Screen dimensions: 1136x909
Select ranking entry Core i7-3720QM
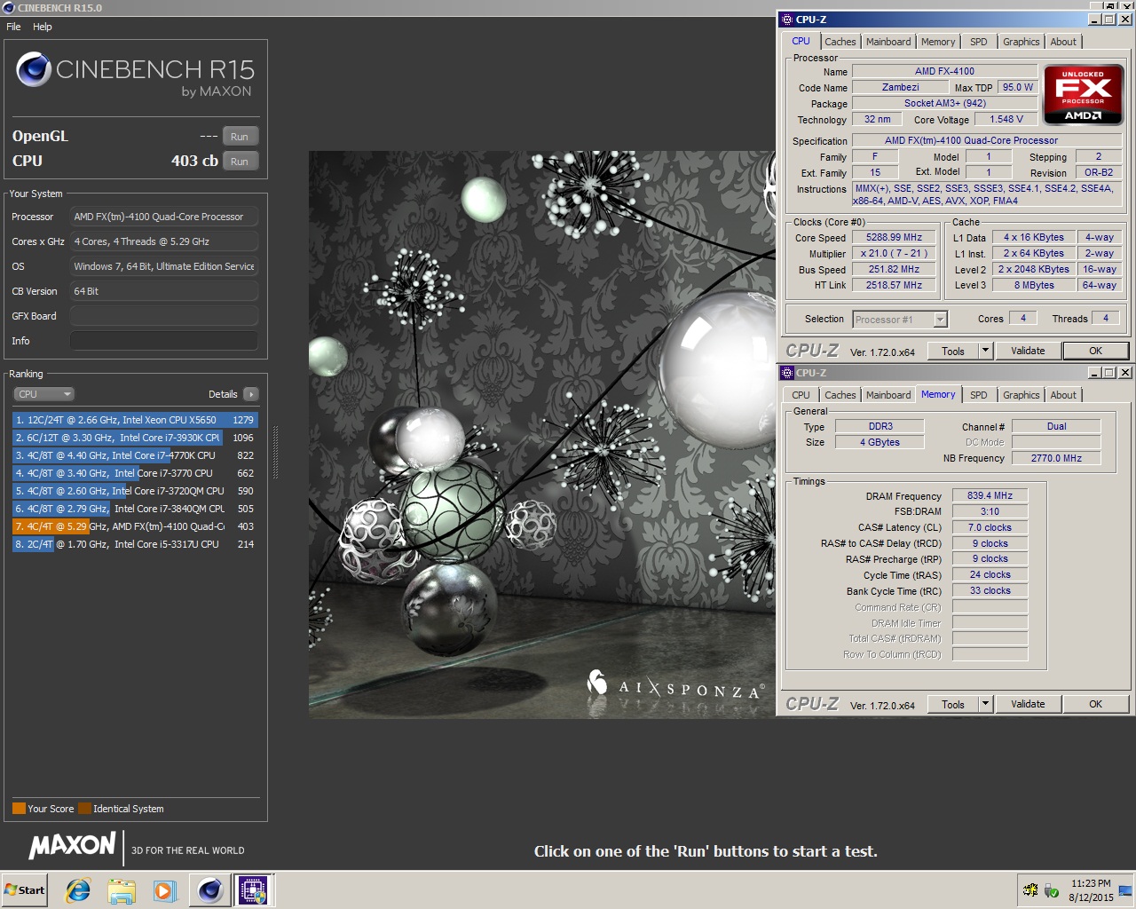135,491
